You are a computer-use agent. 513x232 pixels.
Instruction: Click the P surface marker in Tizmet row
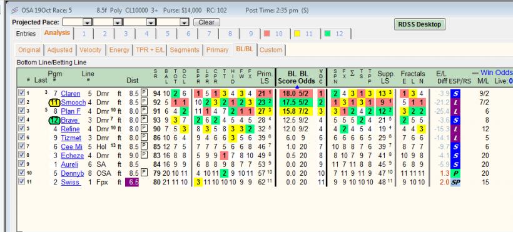144,137
